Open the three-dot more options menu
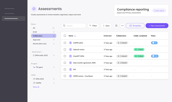 pos(122,26)
